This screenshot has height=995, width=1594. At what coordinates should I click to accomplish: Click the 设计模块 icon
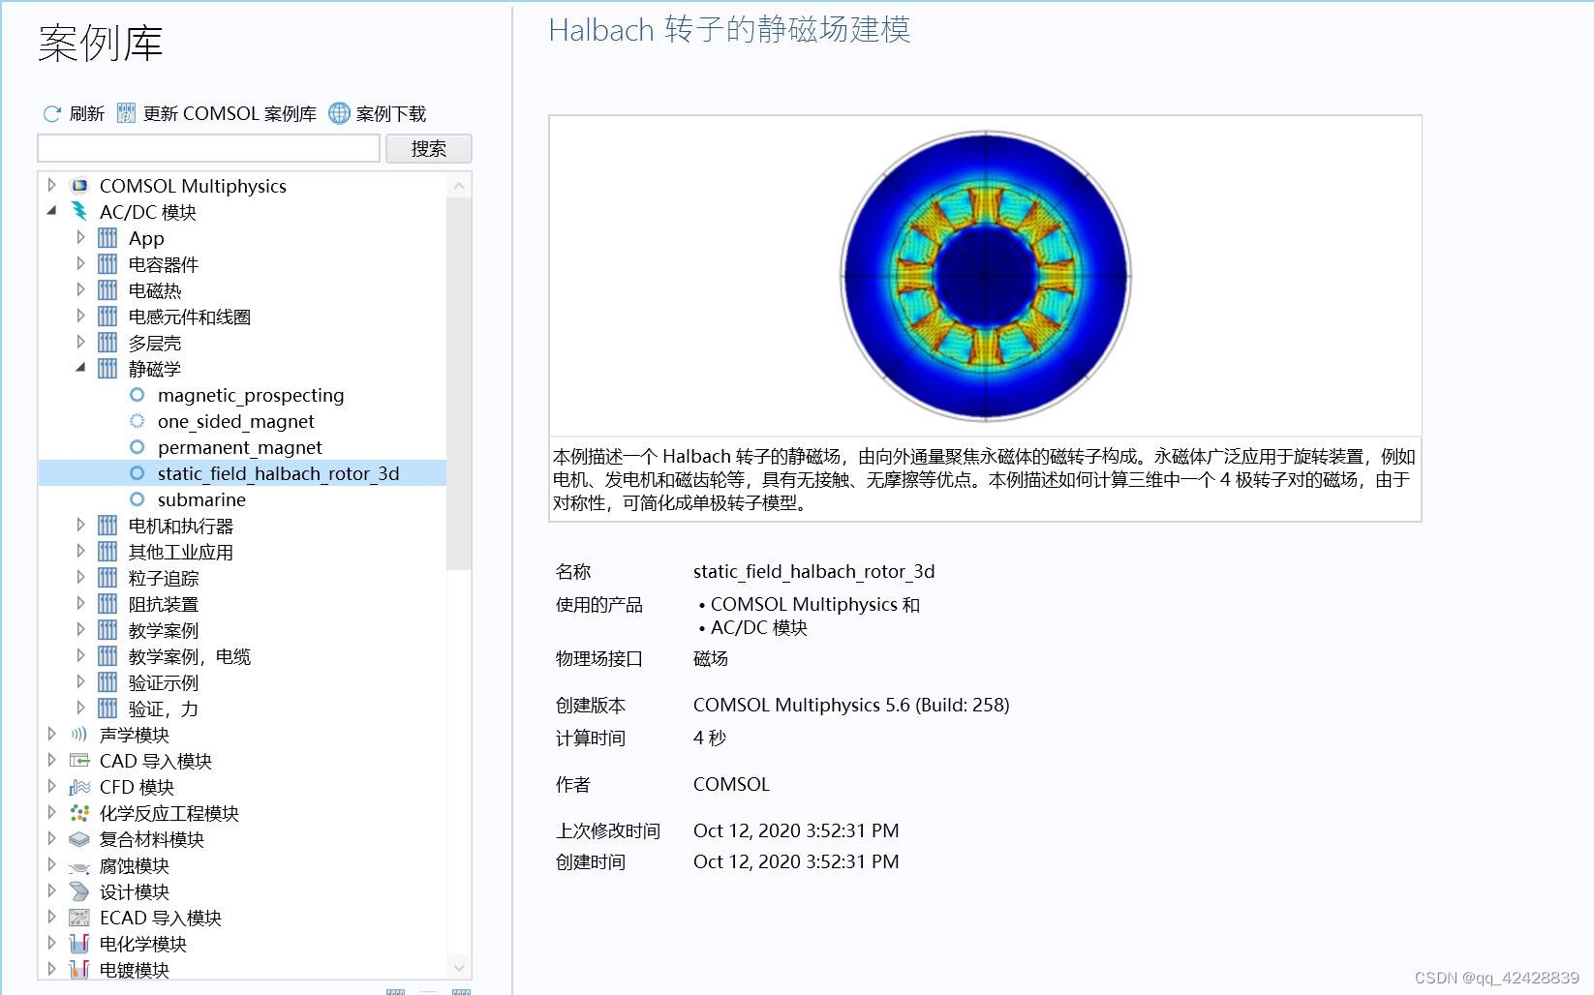pyautogui.click(x=79, y=891)
